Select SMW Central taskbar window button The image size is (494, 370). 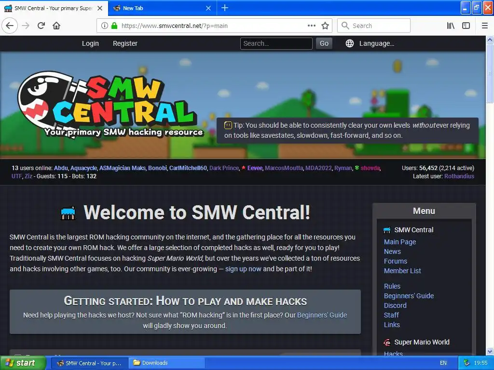click(x=89, y=363)
